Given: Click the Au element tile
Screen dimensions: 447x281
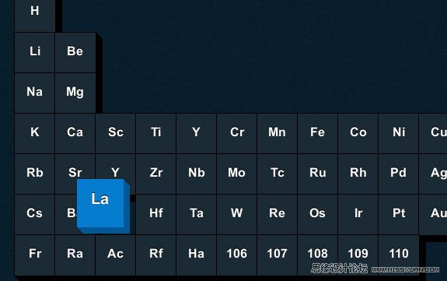Looking at the screenshot, I should tap(433, 215).
